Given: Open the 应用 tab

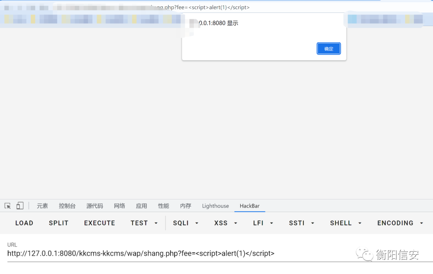Looking at the screenshot, I should click(142, 206).
